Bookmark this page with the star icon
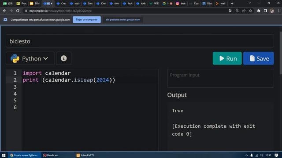 coord(250,11)
